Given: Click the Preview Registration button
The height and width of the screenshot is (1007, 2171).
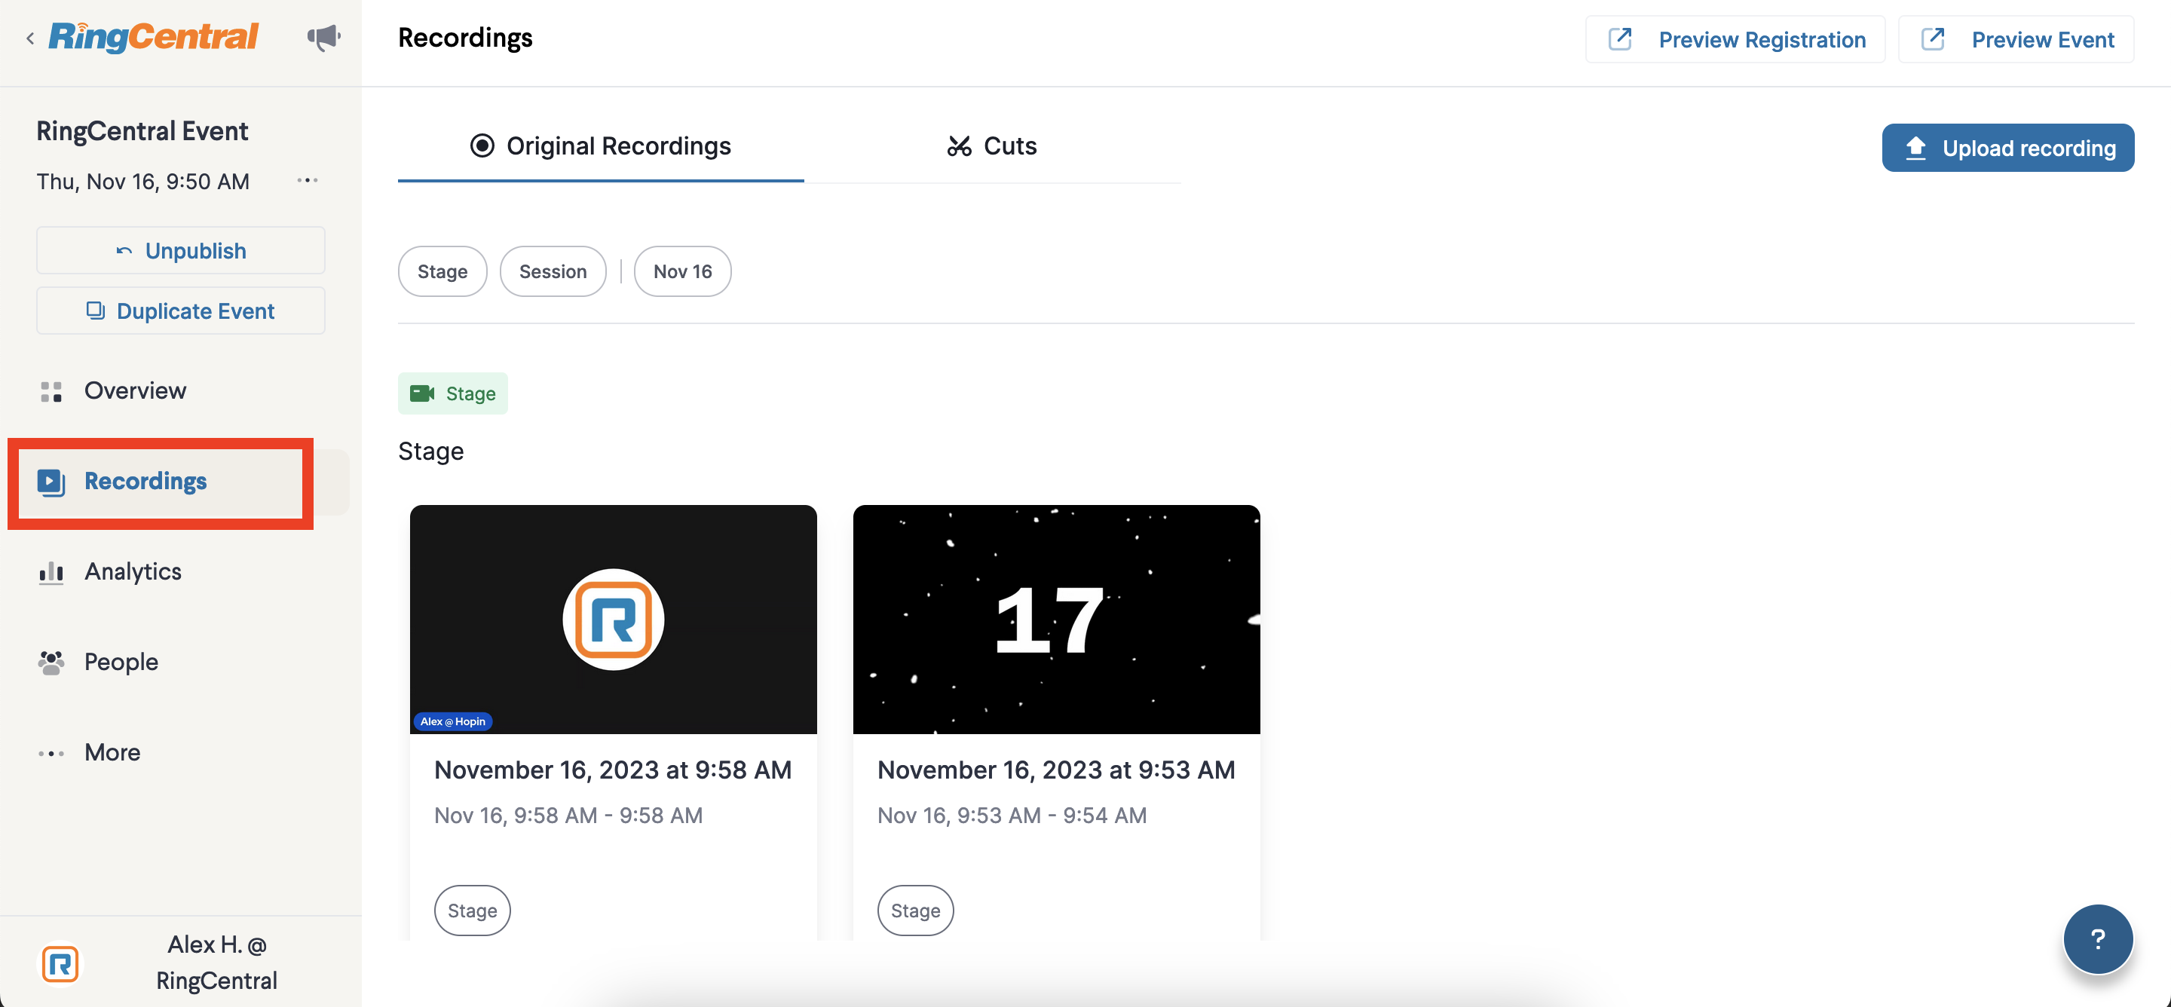Looking at the screenshot, I should pyautogui.click(x=1735, y=40).
